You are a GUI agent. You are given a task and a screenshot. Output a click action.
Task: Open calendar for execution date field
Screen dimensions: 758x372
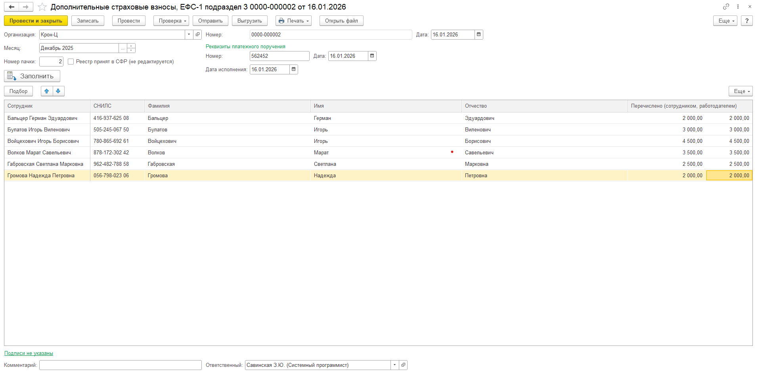(x=293, y=69)
